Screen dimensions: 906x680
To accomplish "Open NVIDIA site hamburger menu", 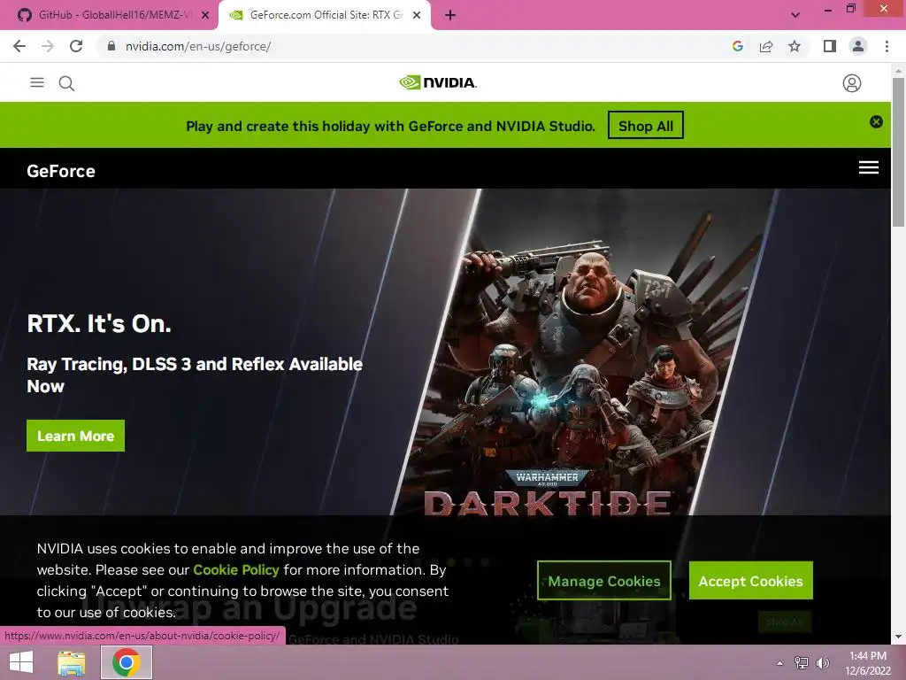I will [37, 82].
